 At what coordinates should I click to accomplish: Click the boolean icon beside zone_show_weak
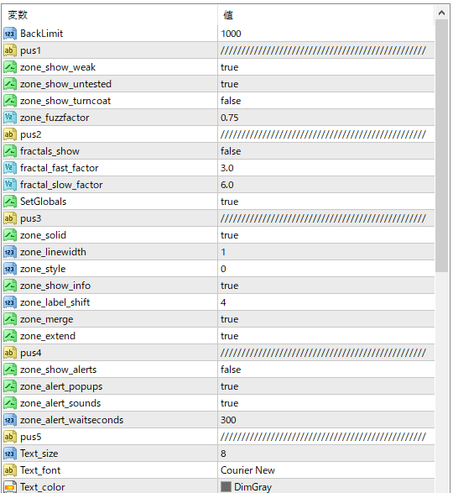[x=10, y=67]
